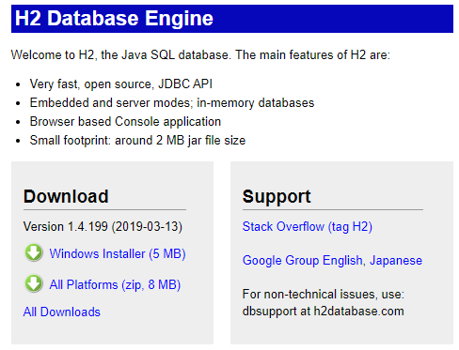The image size is (459, 350).
Task: Click 'Very fast, open source, JDBC API' bullet
Action: coord(121,84)
